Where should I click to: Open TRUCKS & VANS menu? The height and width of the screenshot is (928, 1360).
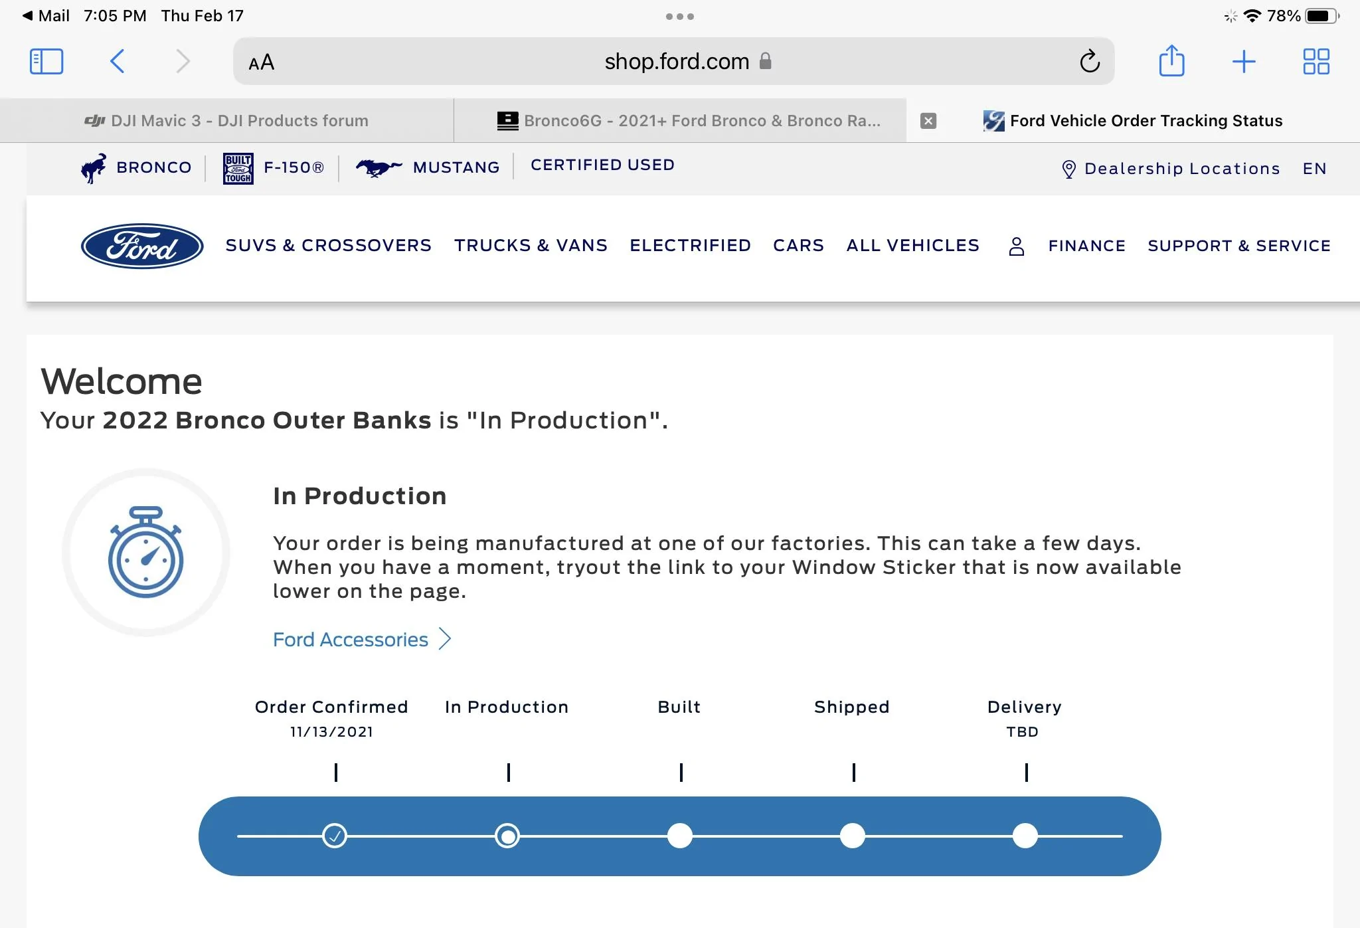tap(531, 245)
